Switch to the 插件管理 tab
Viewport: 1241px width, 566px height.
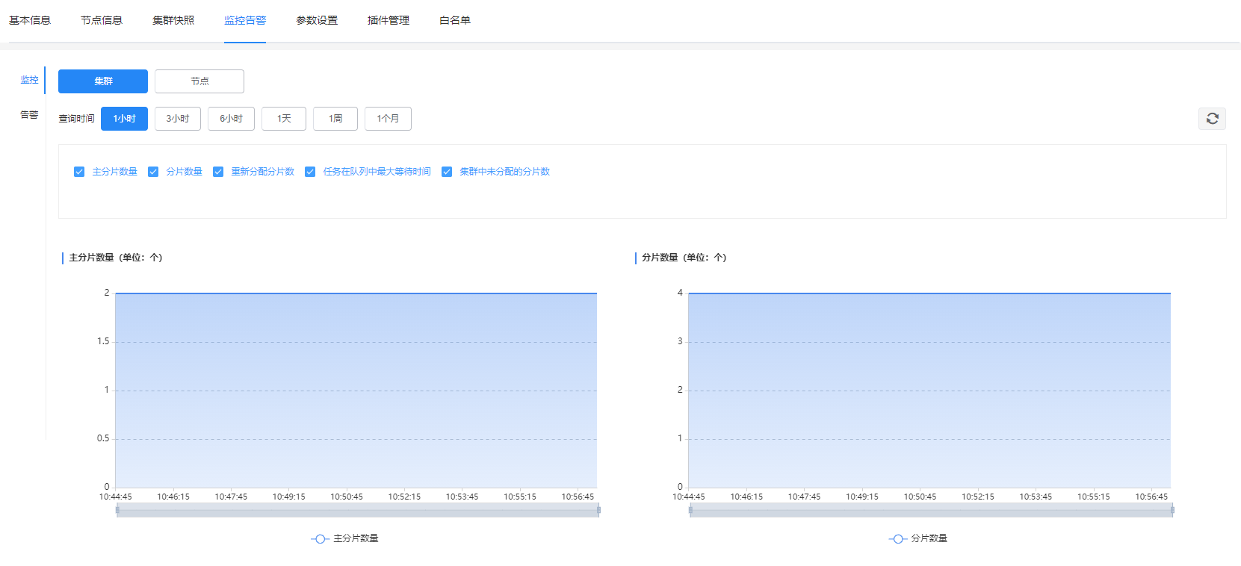coord(389,20)
